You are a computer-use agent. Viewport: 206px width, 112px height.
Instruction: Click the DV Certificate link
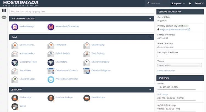(x=181, y=26)
